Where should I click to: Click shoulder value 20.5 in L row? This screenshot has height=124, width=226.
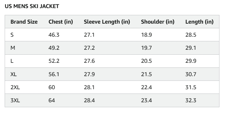146,61
